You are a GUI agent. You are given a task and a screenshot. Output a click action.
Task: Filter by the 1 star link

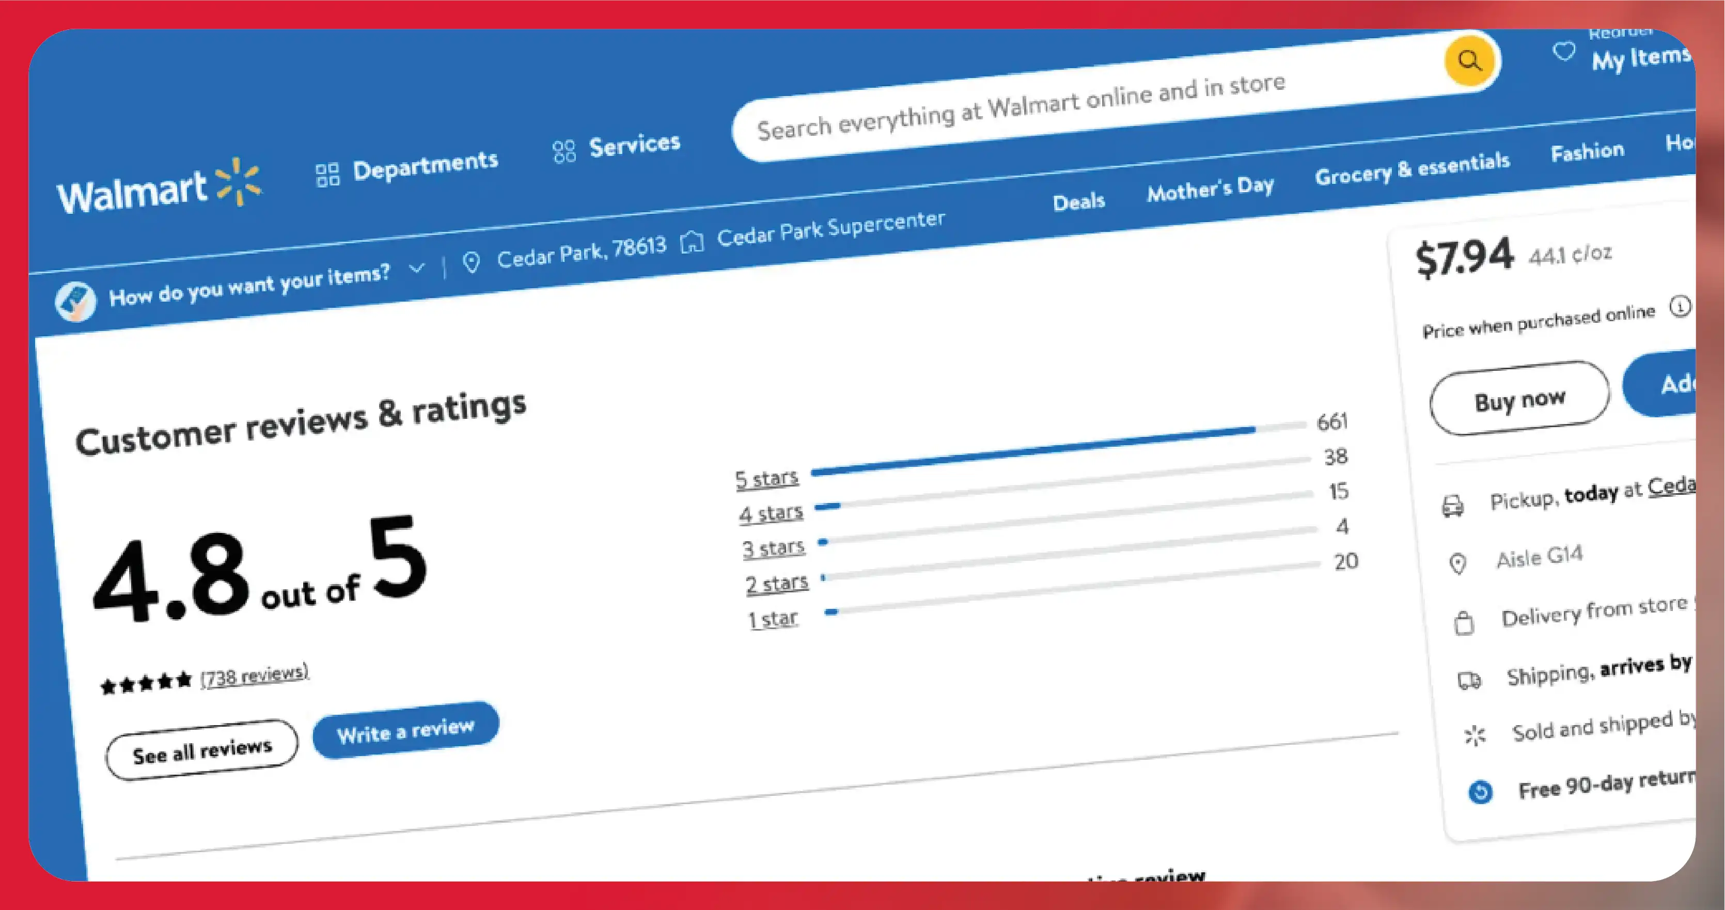click(773, 619)
